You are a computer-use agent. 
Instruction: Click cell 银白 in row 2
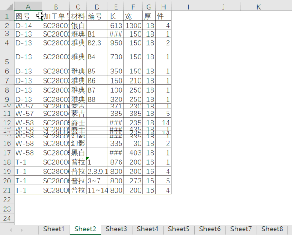click(x=78, y=26)
